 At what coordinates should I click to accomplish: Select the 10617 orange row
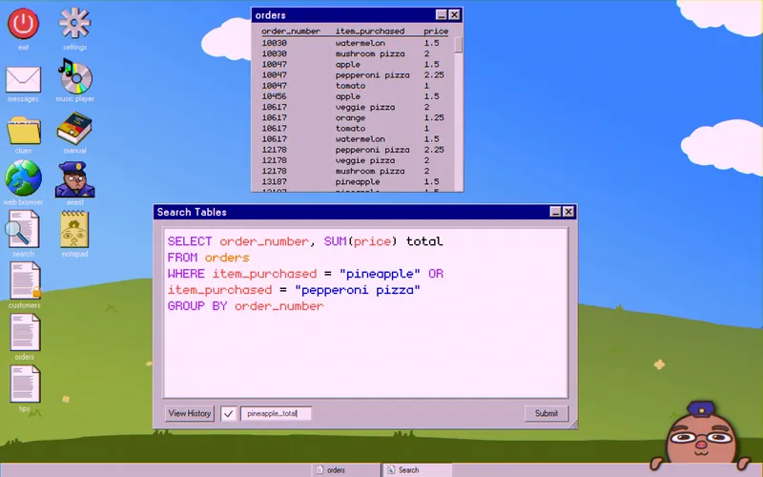point(354,117)
